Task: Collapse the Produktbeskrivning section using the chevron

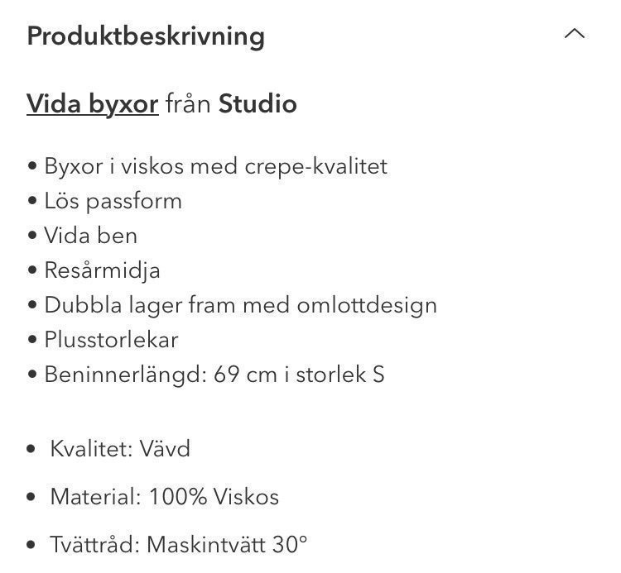Action: (x=574, y=35)
